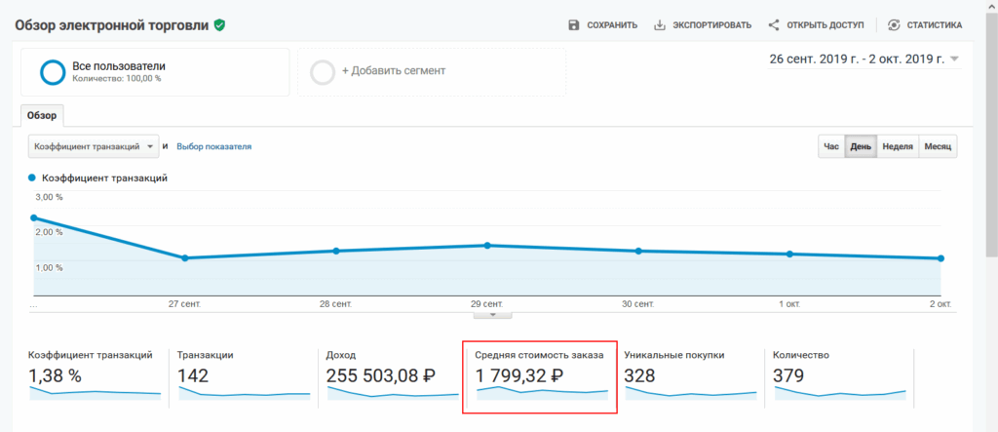Expand the date range picker arrow
The image size is (998, 432).
tap(954, 59)
